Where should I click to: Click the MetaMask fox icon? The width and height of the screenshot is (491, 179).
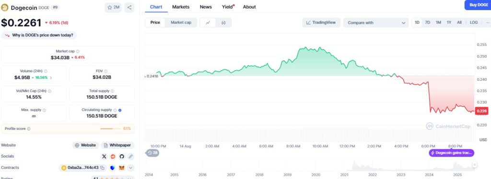click(122, 168)
